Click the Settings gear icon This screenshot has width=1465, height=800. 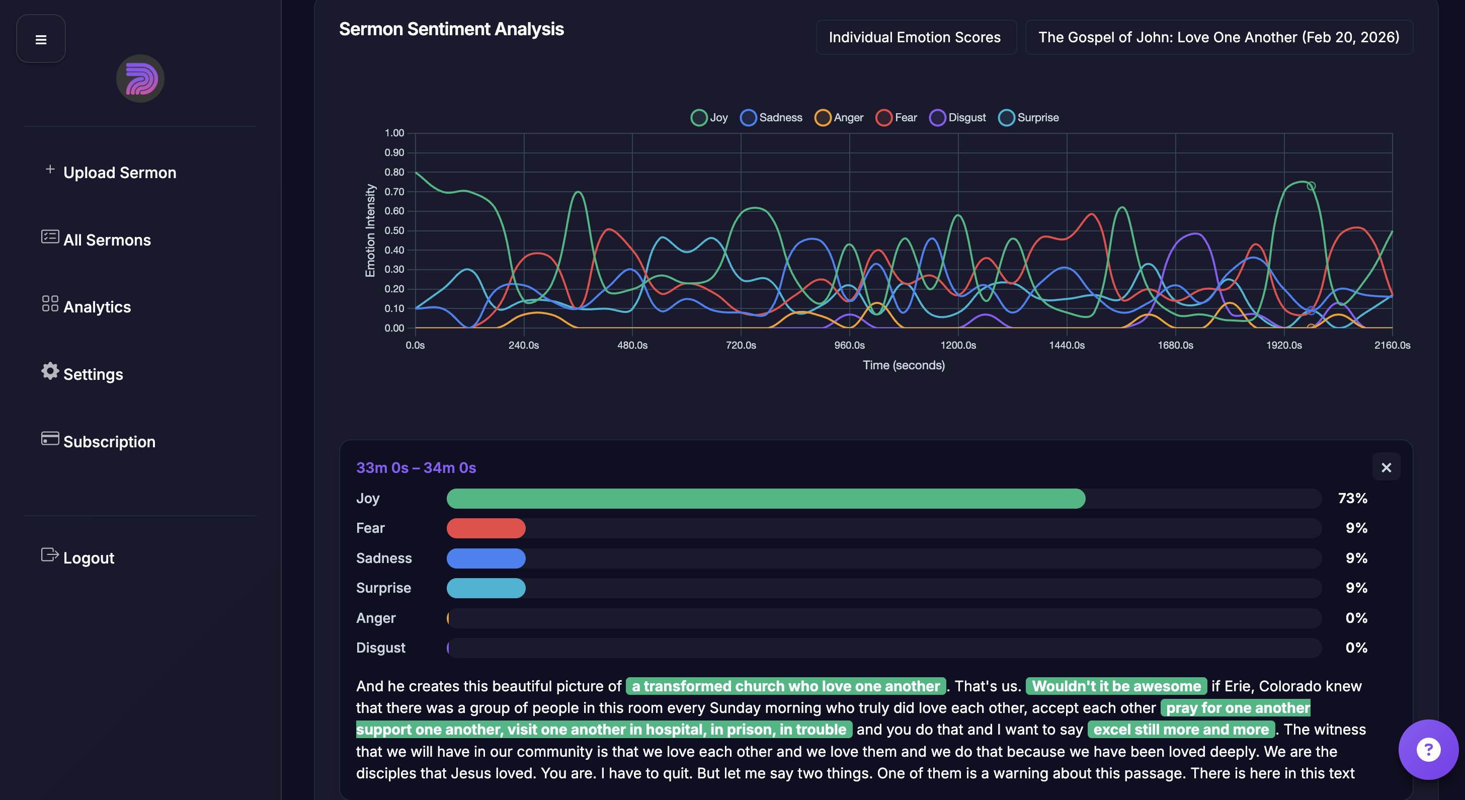pos(50,371)
